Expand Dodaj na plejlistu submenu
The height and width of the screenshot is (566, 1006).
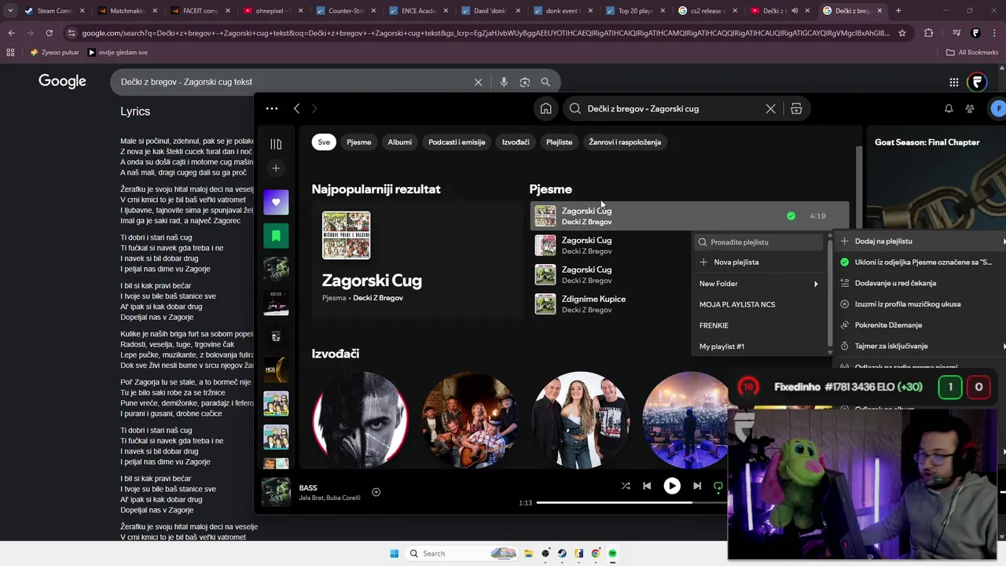tap(921, 241)
